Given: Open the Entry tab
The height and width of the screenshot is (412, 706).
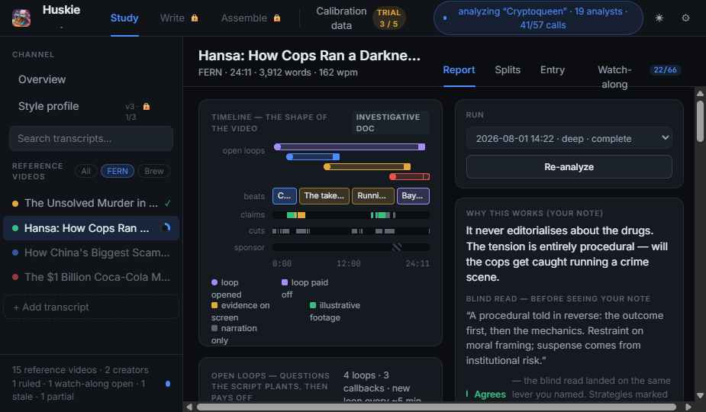Looking at the screenshot, I should pyautogui.click(x=553, y=70).
